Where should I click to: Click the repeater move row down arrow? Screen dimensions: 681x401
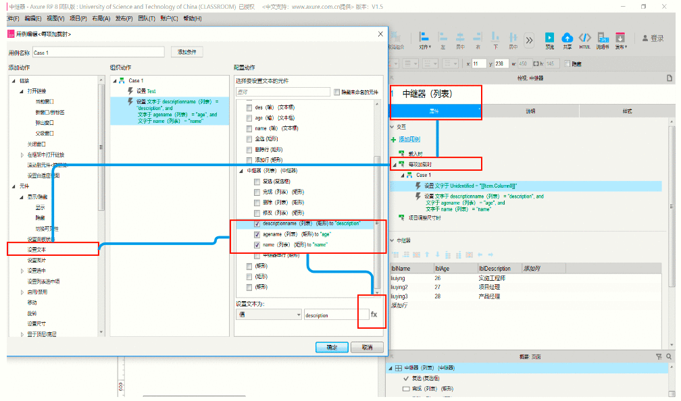tap(437, 255)
